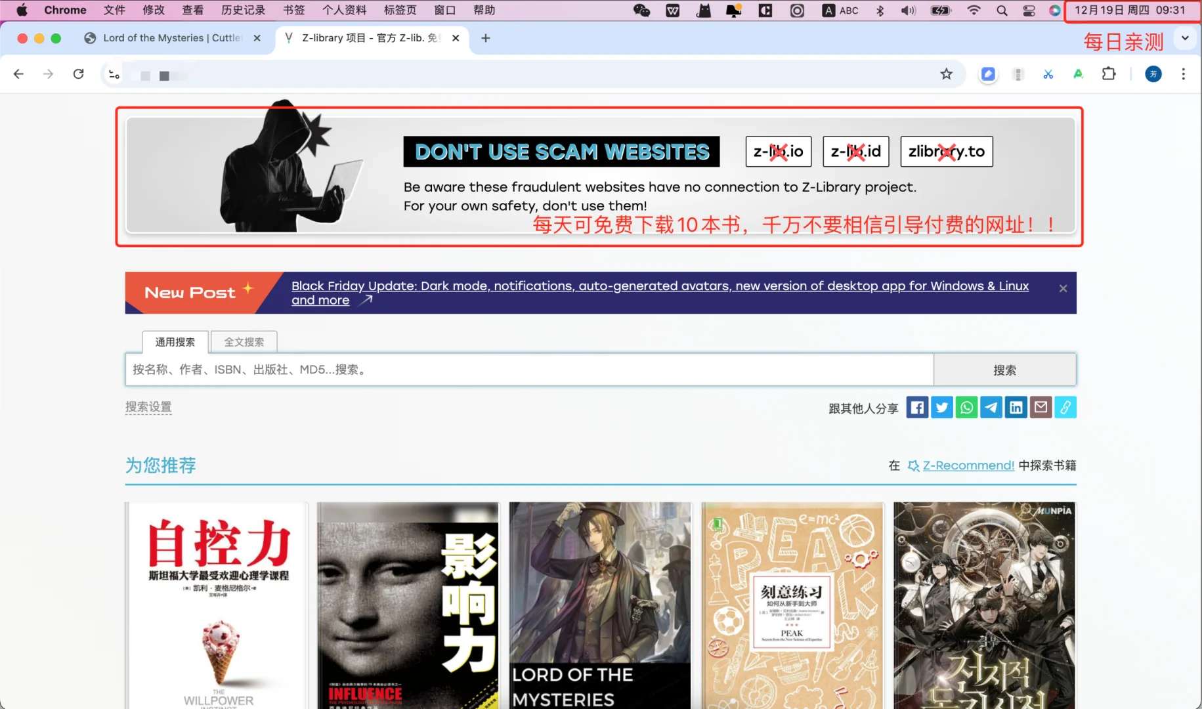
Task: Open the Munpia Korean novel cover
Action: click(x=985, y=605)
